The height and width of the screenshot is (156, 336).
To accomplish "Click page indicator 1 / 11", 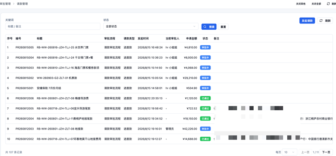I will click(316, 152).
